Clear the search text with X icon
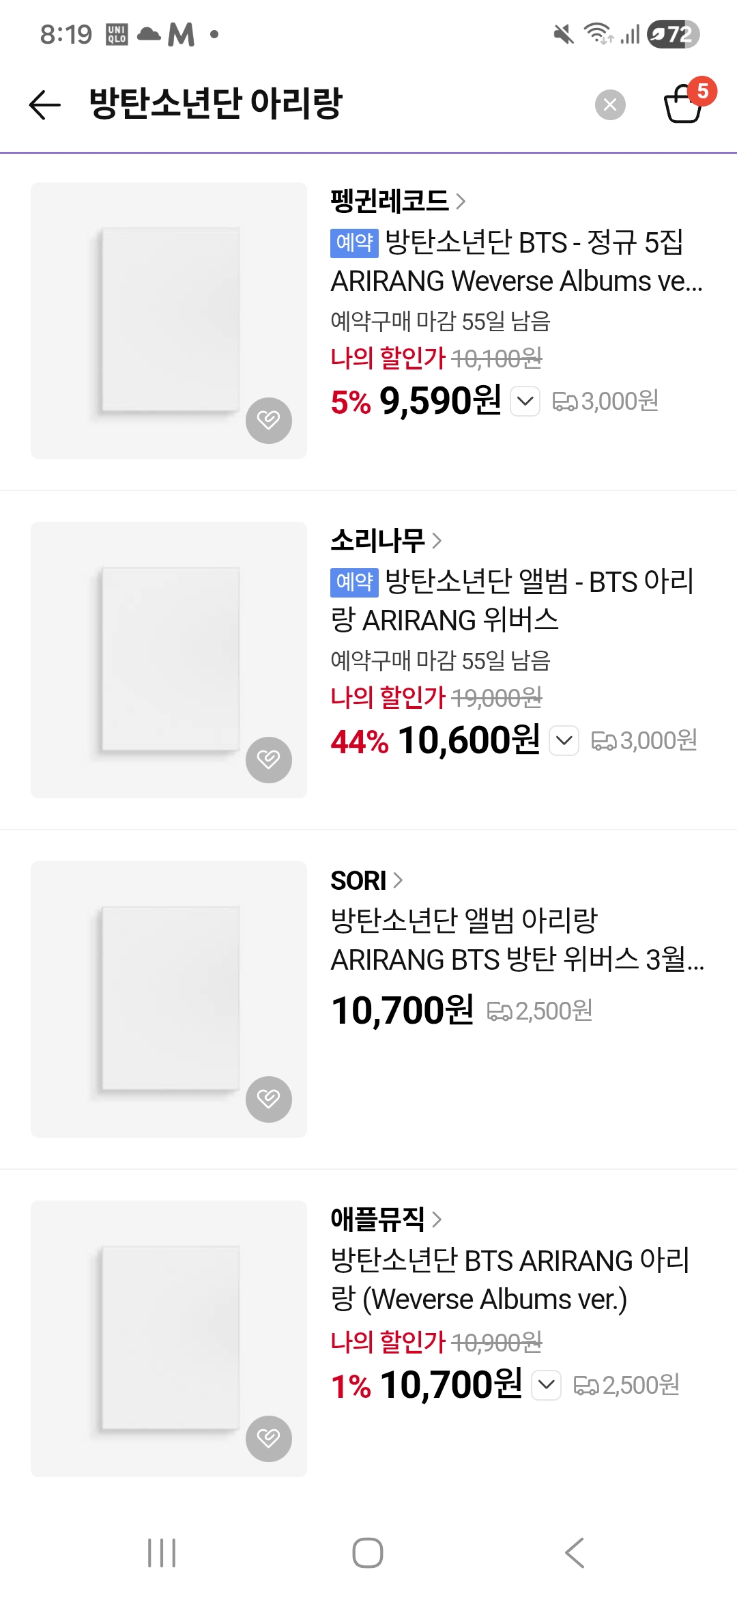This screenshot has height=1598, width=737. pyautogui.click(x=610, y=104)
